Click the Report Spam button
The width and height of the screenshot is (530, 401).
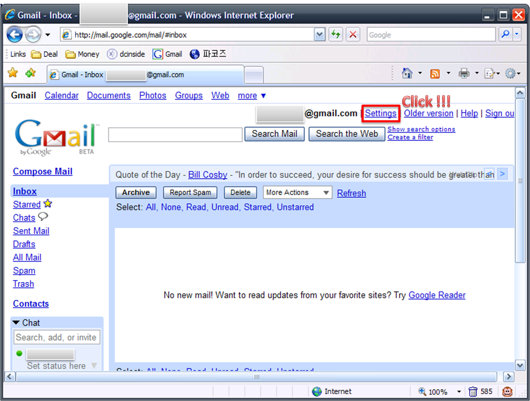pyautogui.click(x=190, y=192)
